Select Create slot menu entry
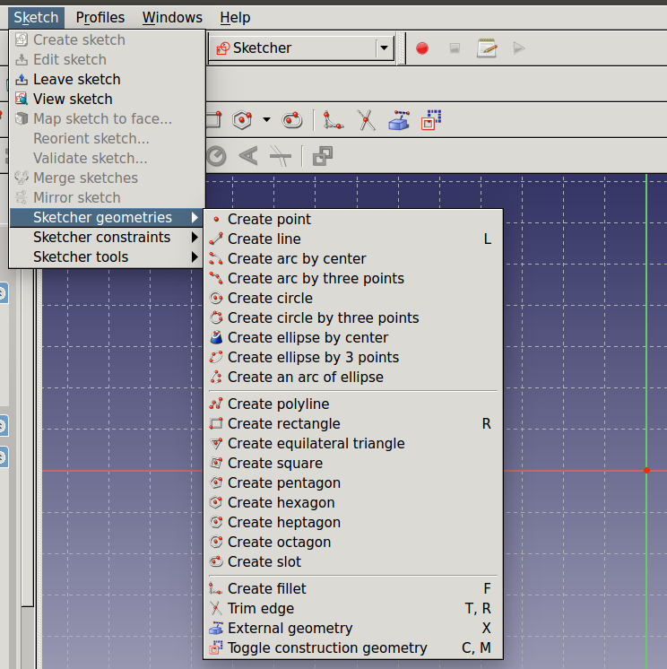This screenshot has height=669, width=667. [x=353, y=562]
